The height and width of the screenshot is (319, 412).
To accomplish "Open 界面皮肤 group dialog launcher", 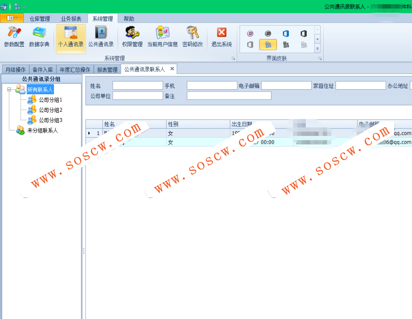I will point(320,58).
